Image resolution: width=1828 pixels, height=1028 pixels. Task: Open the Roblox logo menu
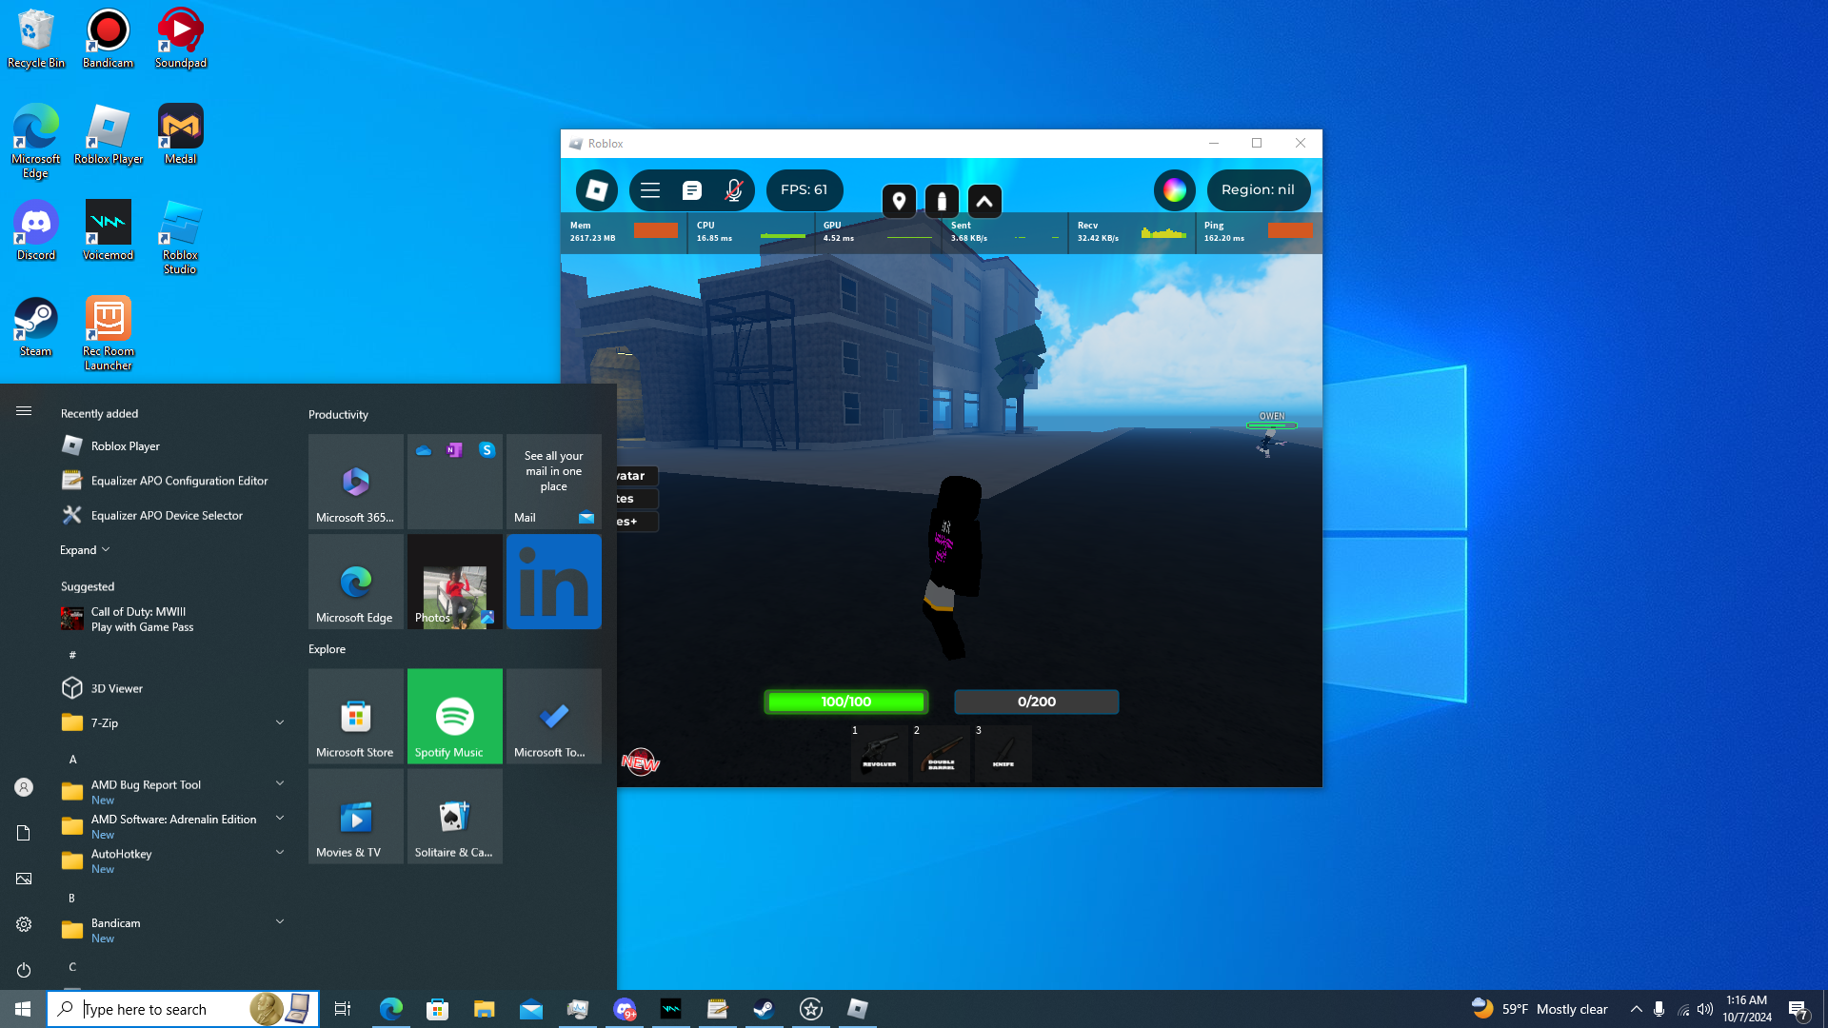(597, 190)
